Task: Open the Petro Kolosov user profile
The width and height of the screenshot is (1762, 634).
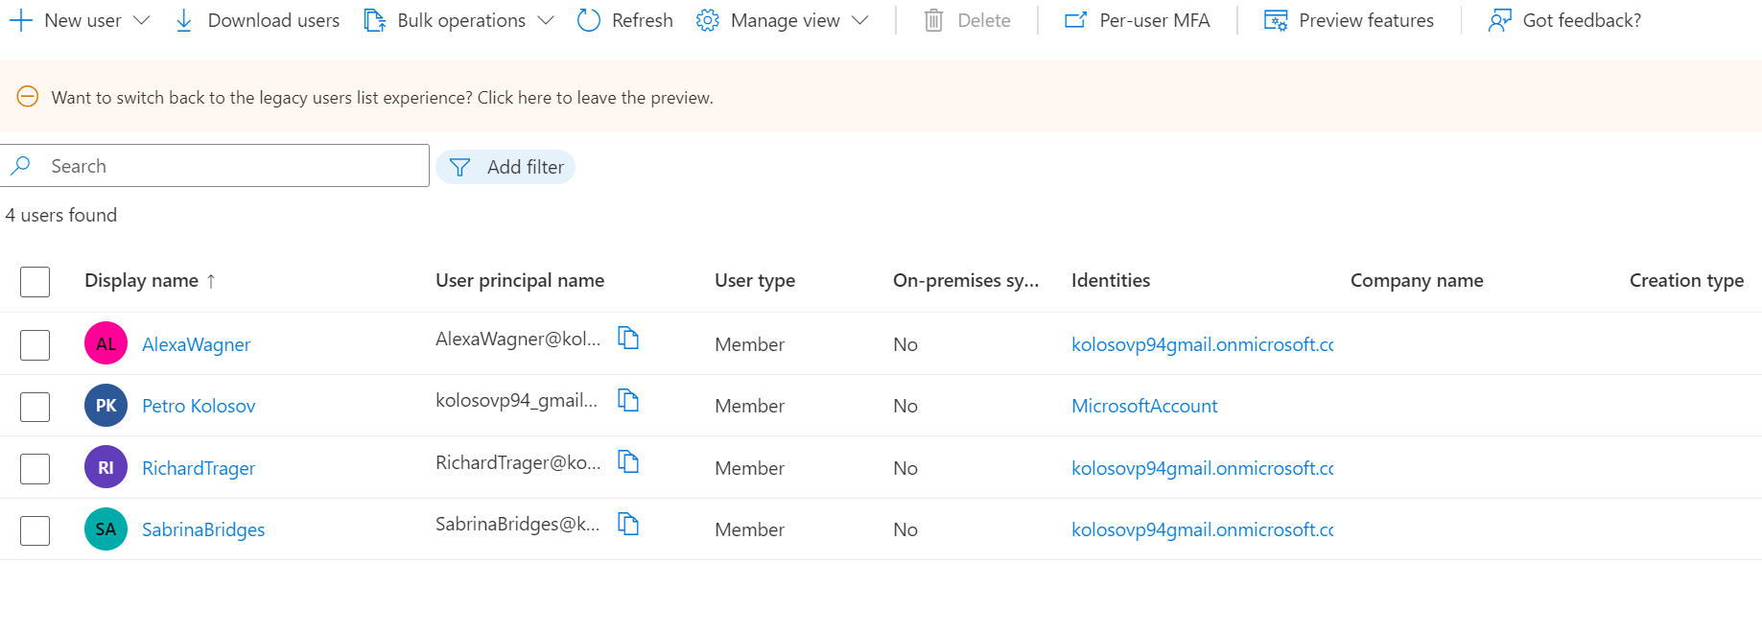Action: [x=199, y=406]
